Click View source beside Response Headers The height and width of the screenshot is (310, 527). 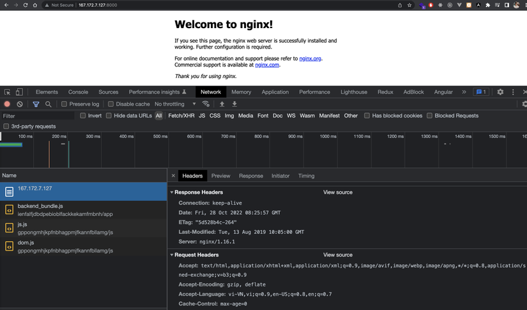337,192
